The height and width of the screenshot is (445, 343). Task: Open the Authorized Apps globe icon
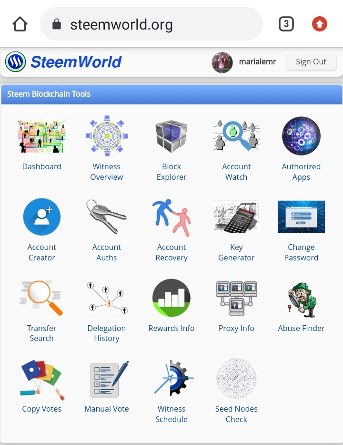click(x=301, y=136)
